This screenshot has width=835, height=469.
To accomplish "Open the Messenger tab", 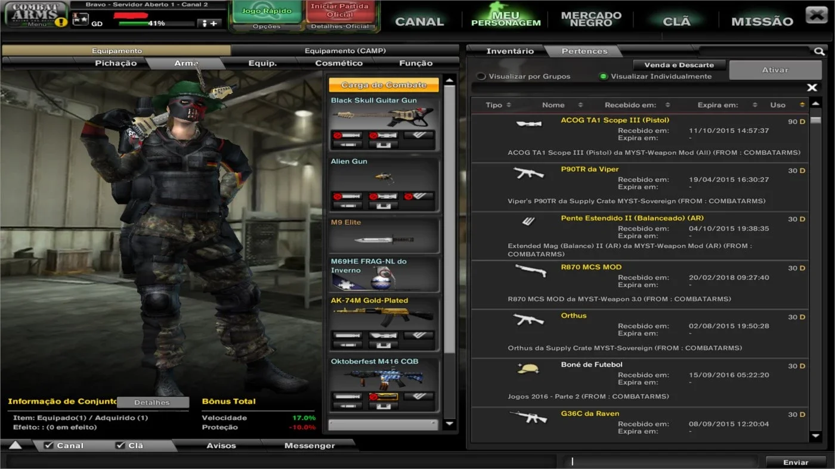I will click(310, 446).
